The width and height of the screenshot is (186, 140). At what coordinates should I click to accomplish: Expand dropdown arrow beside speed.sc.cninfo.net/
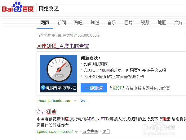coord(76,132)
